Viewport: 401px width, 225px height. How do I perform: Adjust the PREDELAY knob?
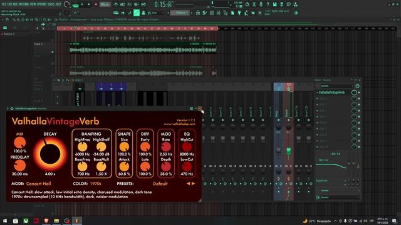[x=19, y=166]
